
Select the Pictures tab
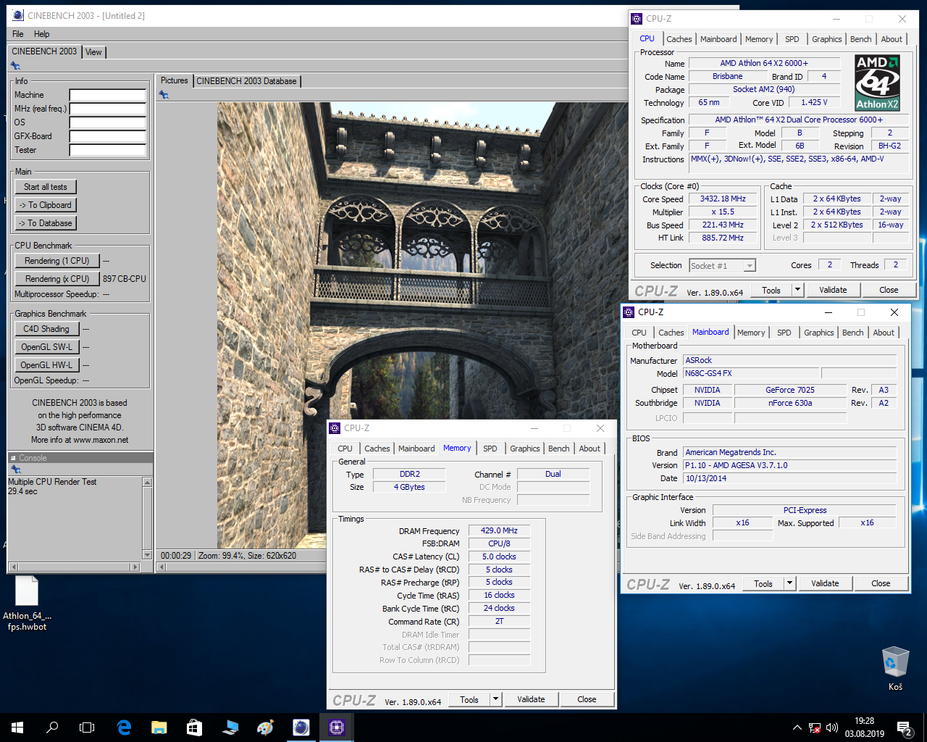174,80
